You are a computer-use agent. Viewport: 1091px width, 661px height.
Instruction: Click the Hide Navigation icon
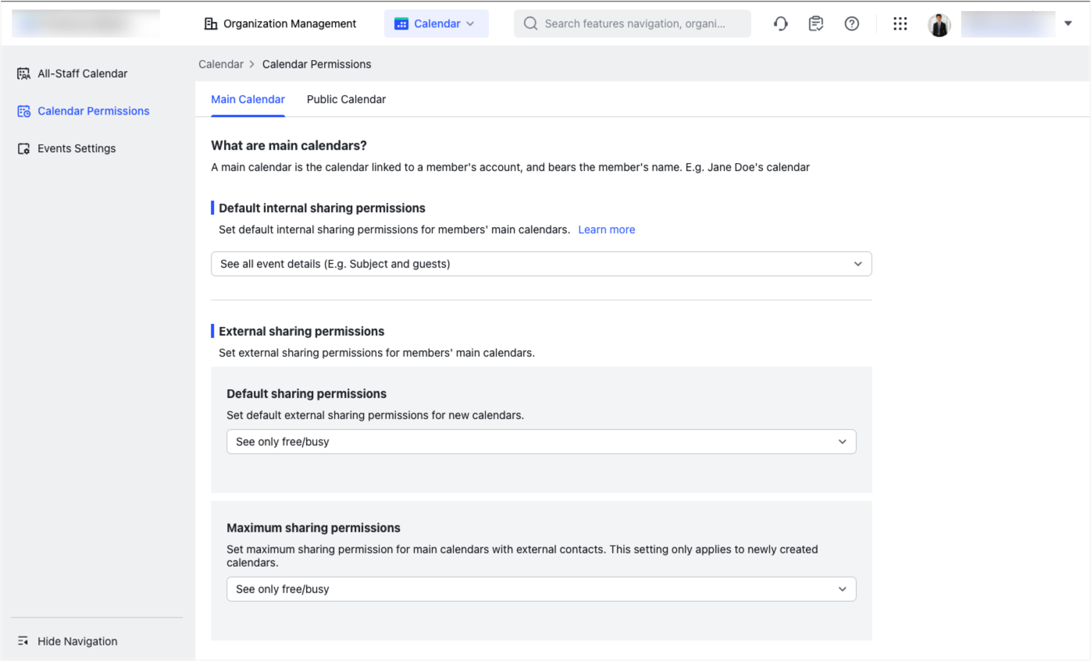(x=23, y=641)
